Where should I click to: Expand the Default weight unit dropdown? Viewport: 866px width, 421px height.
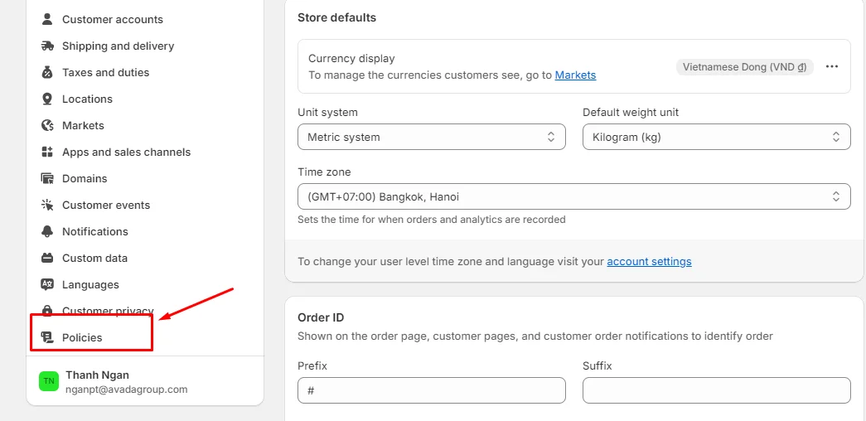pos(716,137)
